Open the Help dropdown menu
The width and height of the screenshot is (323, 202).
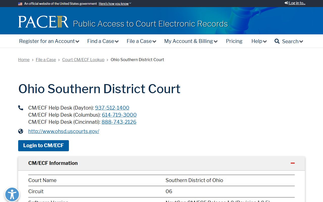(259, 41)
